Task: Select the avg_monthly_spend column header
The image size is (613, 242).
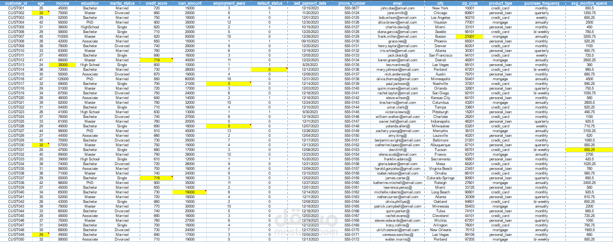Action: tap(588, 3)
